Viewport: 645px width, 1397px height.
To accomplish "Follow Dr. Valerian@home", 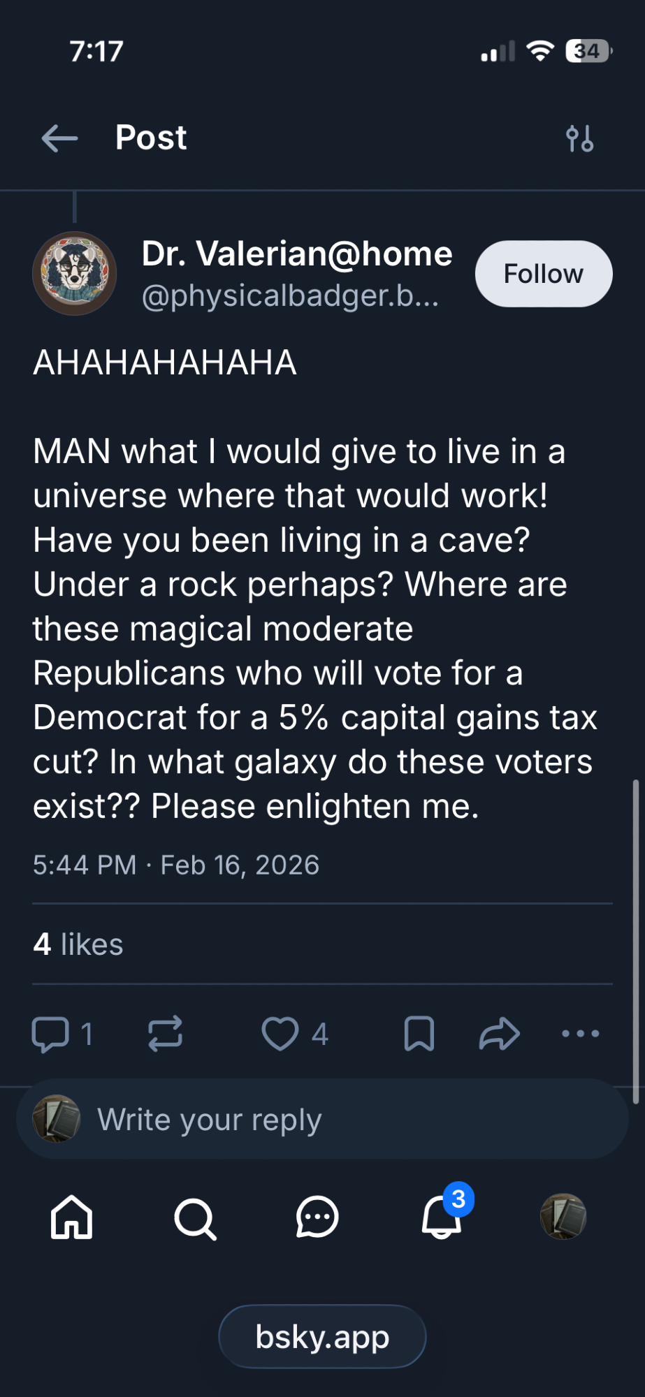I will (x=543, y=274).
